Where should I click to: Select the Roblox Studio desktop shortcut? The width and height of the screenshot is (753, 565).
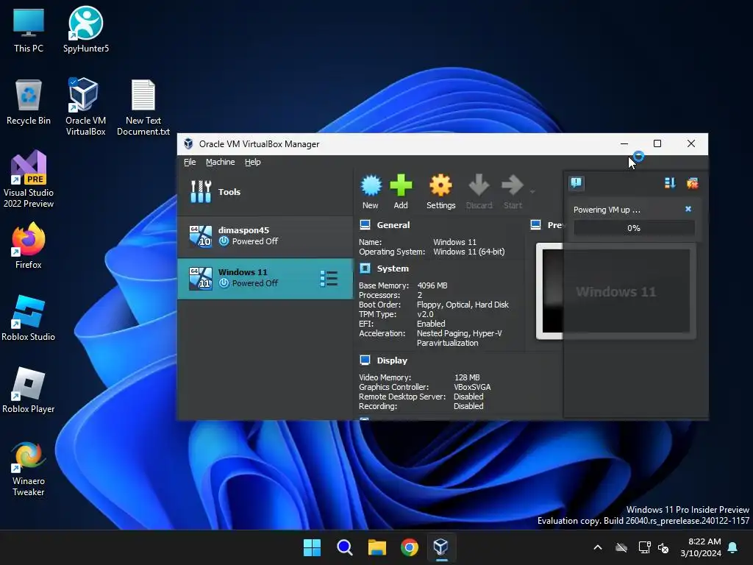point(29,318)
